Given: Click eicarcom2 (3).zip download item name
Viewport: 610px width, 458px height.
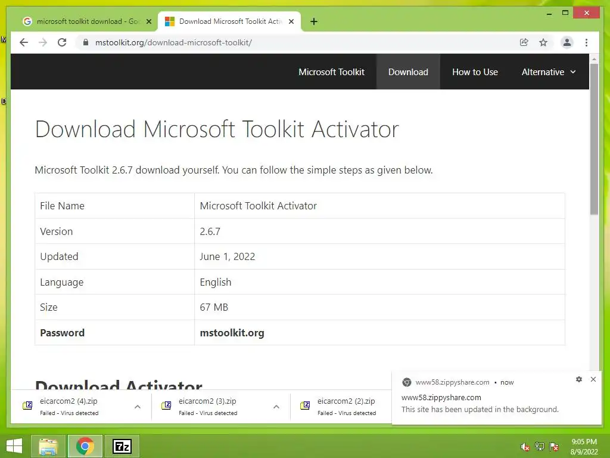Looking at the screenshot, I should click(x=207, y=401).
